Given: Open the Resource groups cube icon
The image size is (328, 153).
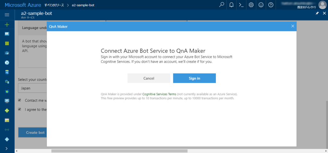Looking at the screenshot, I should coord(7,53).
